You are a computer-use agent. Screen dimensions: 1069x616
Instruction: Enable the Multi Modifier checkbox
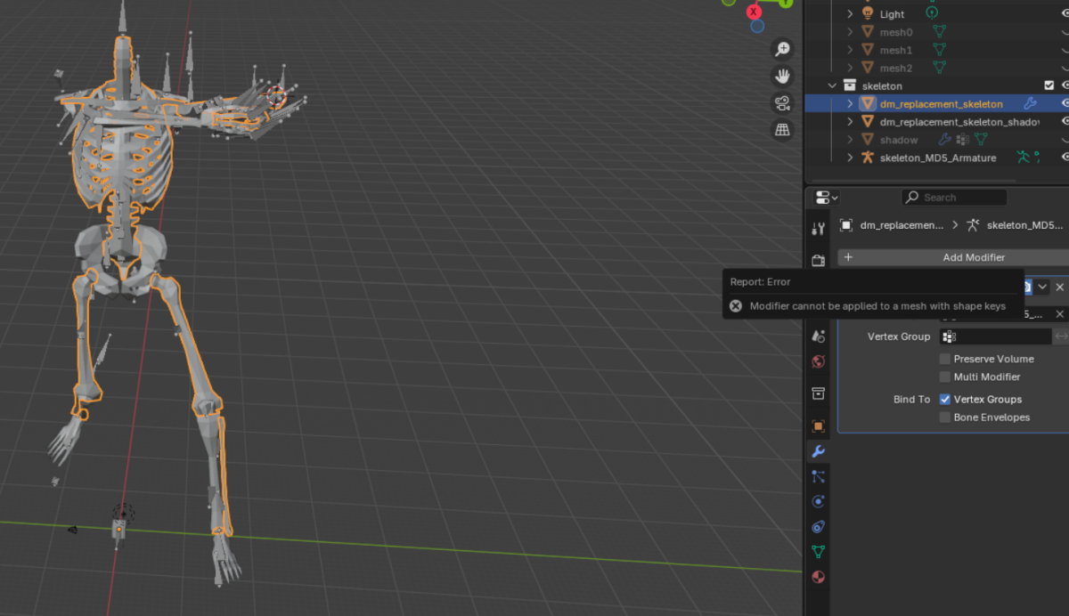[x=945, y=377]
